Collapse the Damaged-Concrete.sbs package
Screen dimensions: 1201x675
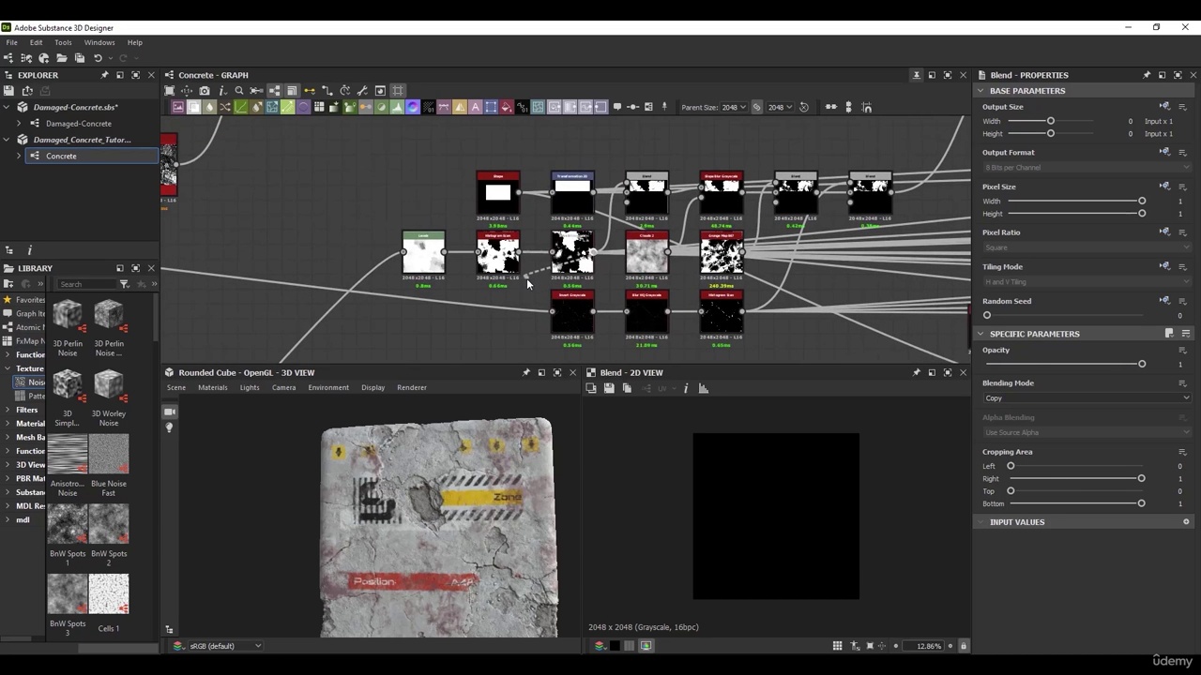(x=8, y=107)
